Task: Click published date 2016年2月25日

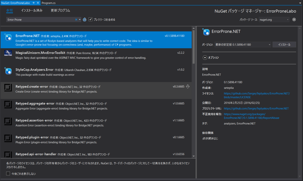Action: pyautogui.click(x=242, y=103)
